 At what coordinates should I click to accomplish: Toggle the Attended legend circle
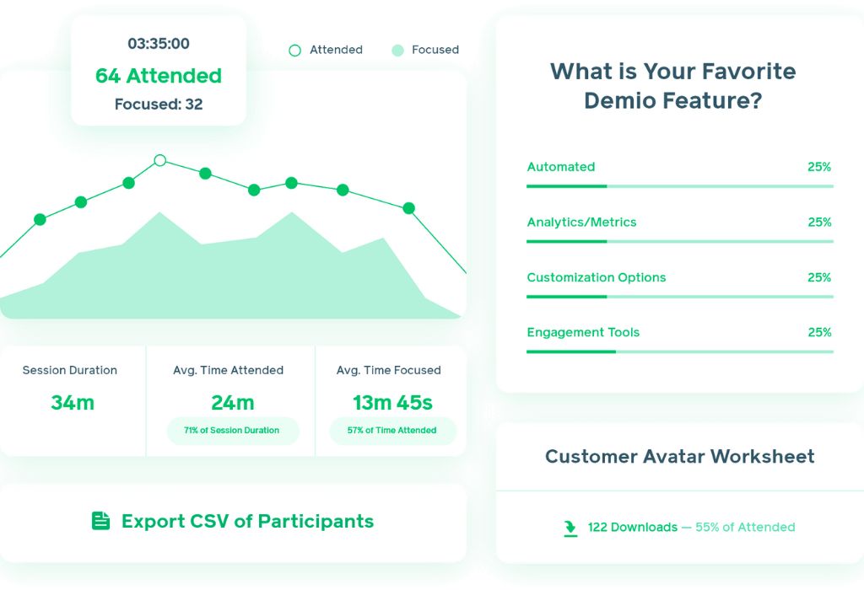point(294,51)
